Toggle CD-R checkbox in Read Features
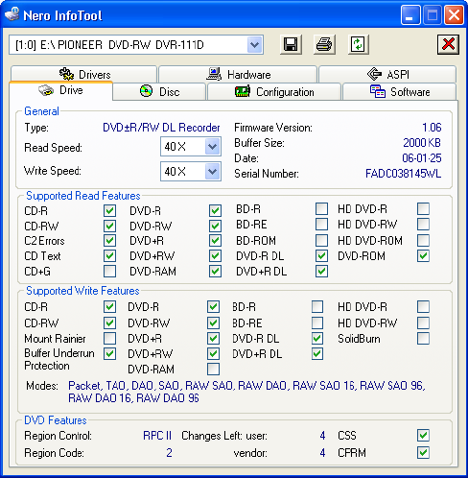 [109, 210]
